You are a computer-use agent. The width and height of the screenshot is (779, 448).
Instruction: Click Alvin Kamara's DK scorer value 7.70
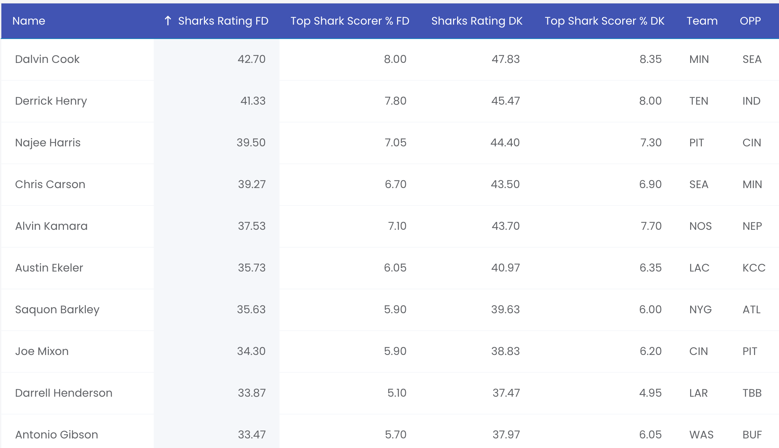(651, 226)
